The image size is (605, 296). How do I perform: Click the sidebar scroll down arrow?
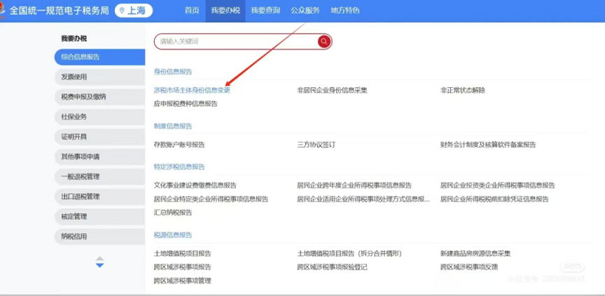pos(99,265)
